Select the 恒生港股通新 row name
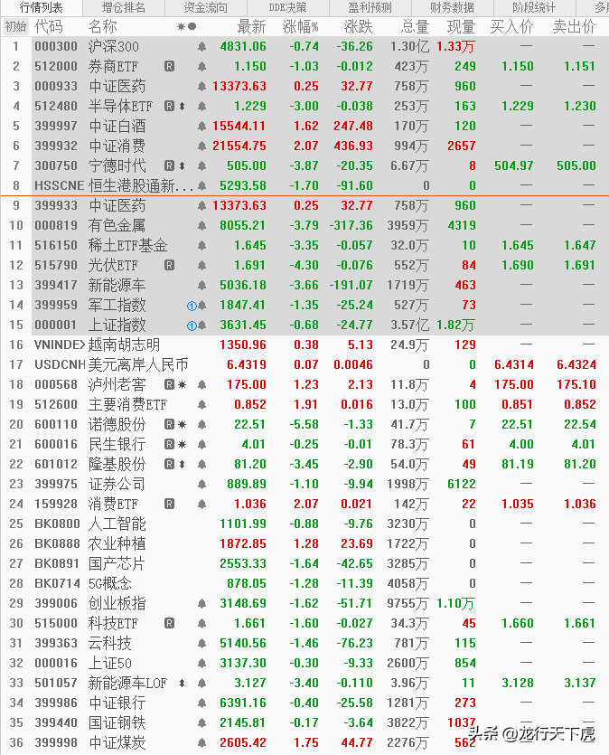 [x=141, y=186]
